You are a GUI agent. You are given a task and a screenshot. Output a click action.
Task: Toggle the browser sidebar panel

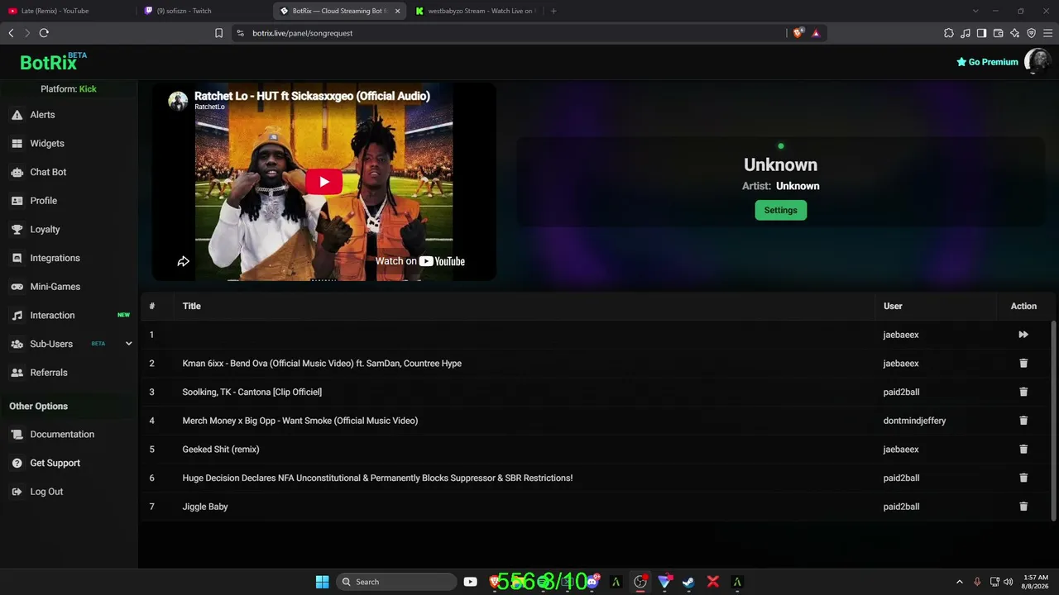point(981,33)
